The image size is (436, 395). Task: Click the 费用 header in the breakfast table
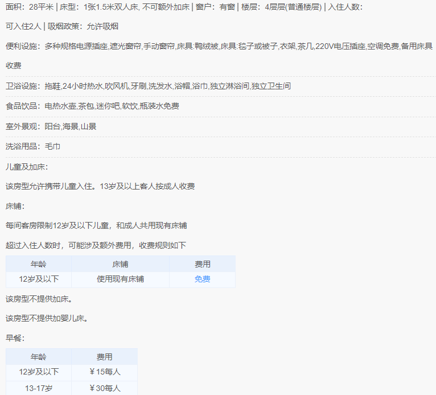tap(104, 357)
